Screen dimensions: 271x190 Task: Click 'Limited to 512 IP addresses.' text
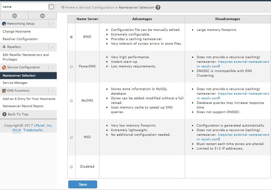coord(220,149)
